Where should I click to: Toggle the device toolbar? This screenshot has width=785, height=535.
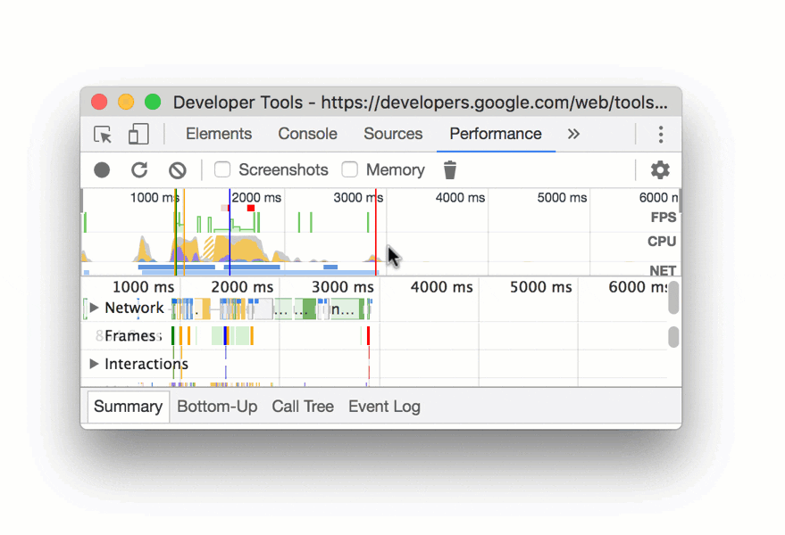pyautogui.click(x=138, y=134)
